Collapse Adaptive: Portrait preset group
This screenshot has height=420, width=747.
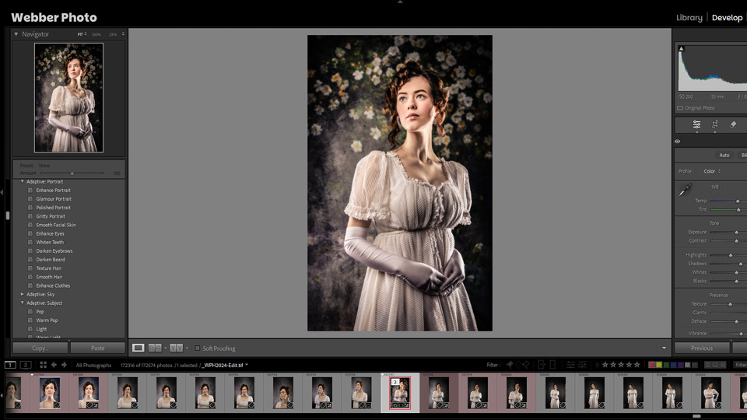[x=23, y=181]
